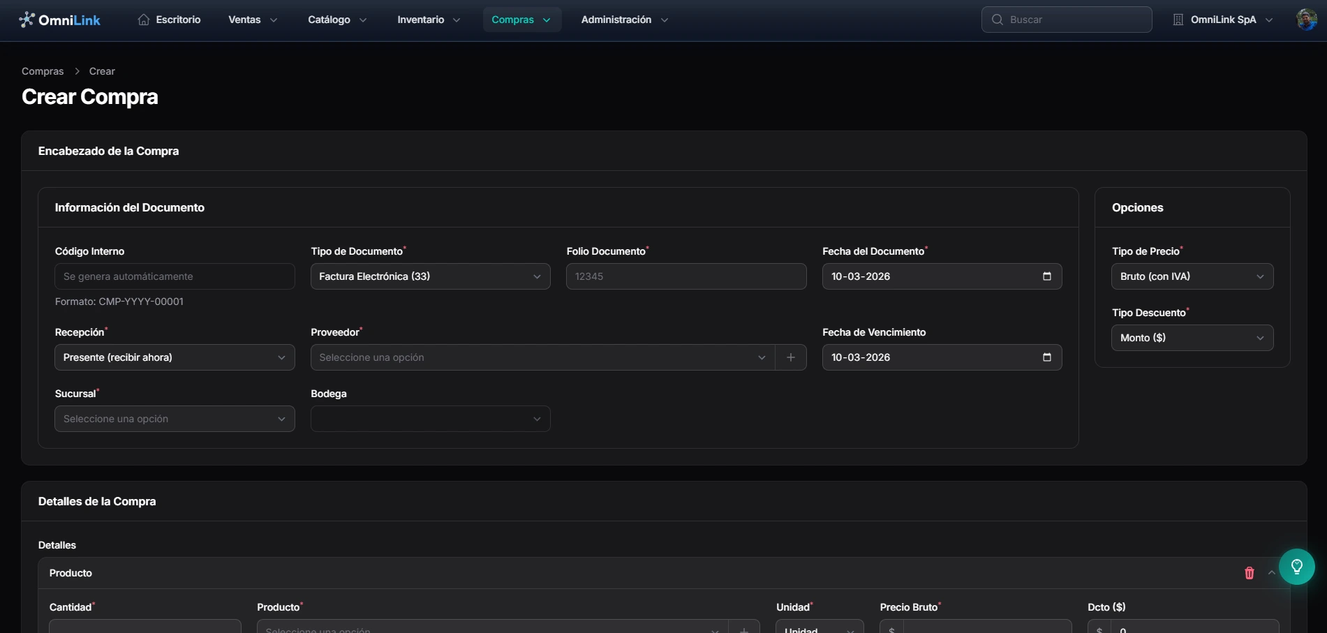The width and height of the screenshot is (1327, 633).
Task: Expand the Recepción dropdown
Action: click(175, 357)
